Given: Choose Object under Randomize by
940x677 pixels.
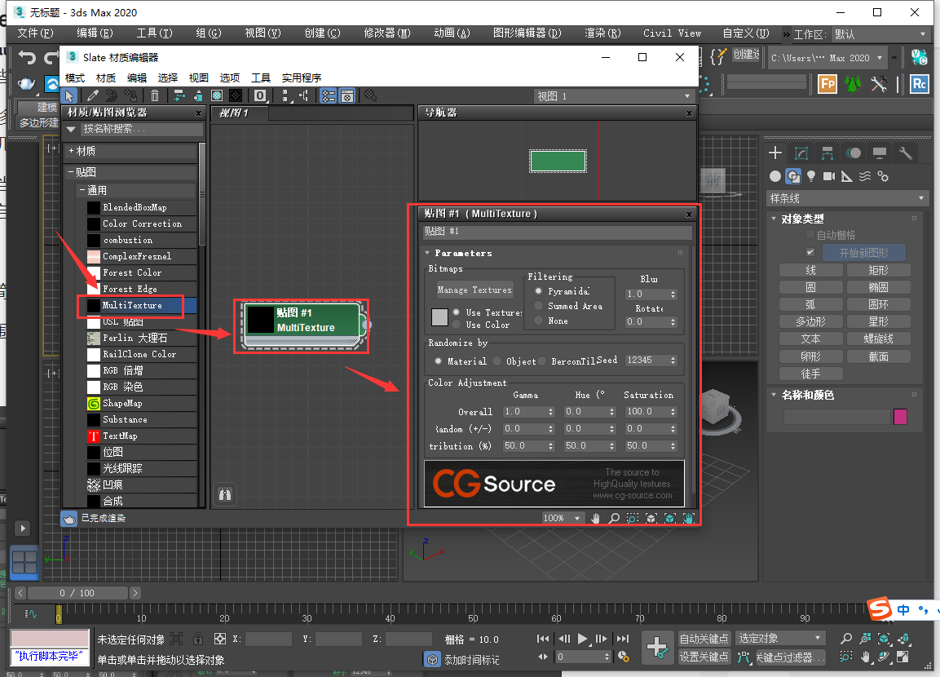Looking at the screenshot, I should [496, 361].
